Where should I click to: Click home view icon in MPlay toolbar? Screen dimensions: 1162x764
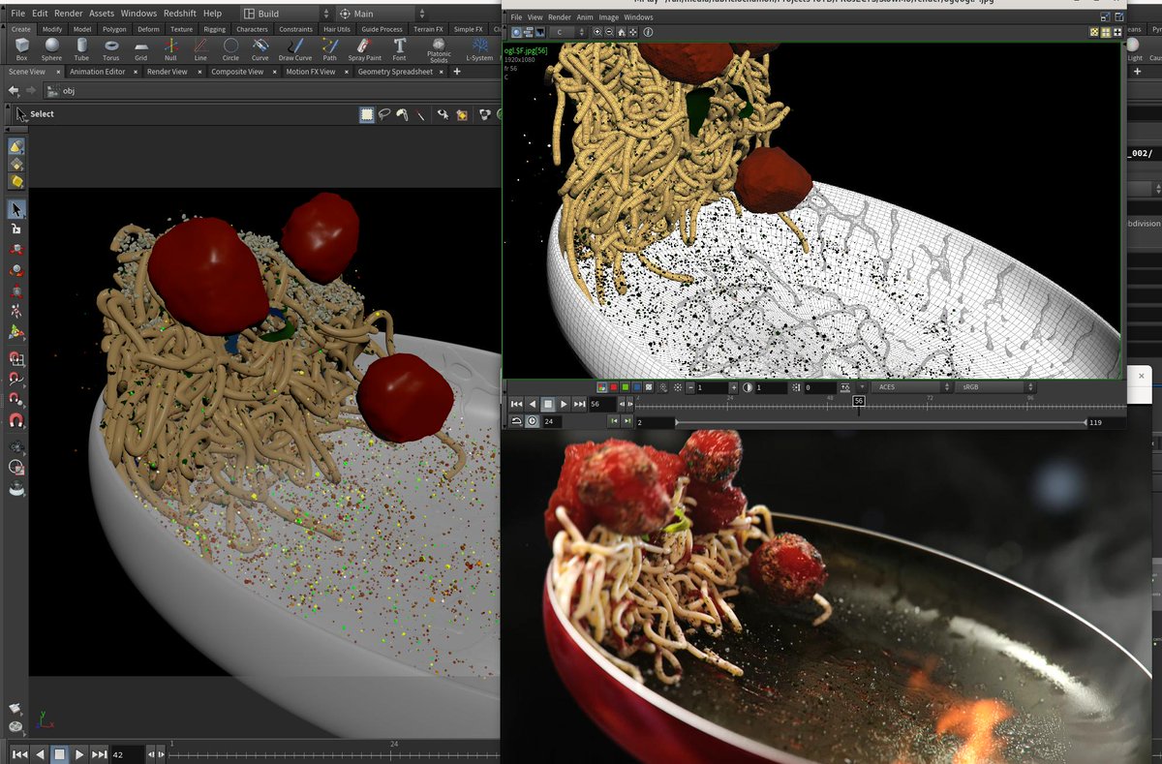[x=621, y=32]
